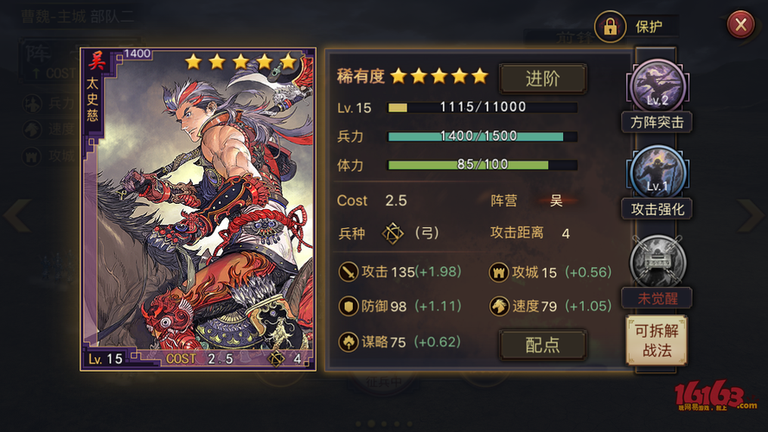Click the 进阶 advance button
This screenshot has height=432, width=768.
pyautogui.click(x=542, y=79)
